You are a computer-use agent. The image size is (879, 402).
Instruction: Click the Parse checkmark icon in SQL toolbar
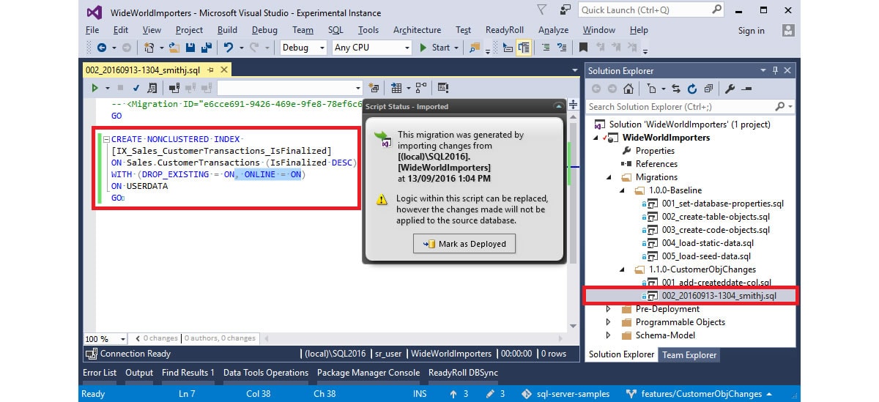[136, 88]
